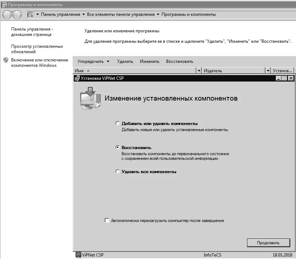Sort by the 'Издатель' column header
The width and height of the screenshot is (296, 259).
coord(233,71)
